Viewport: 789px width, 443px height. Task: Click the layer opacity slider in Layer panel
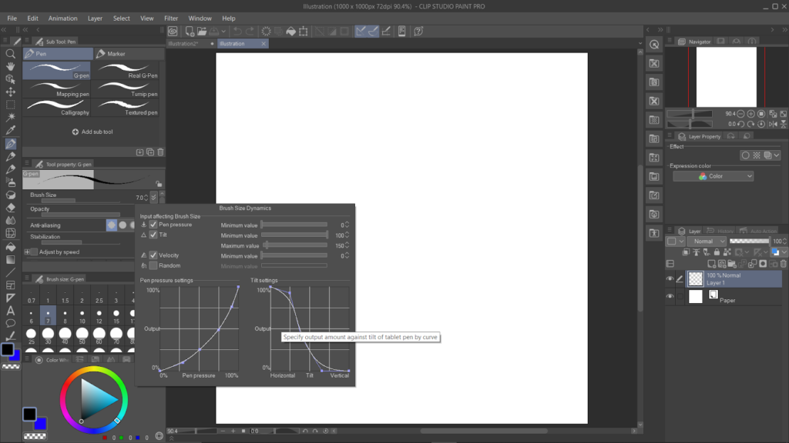pyautogui.click(x=750, y=241)
